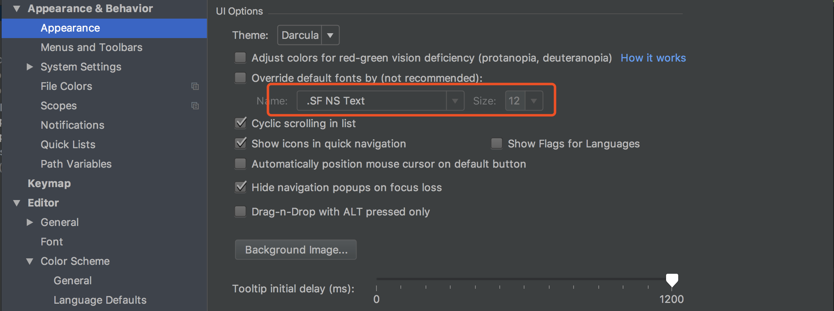Screen dimensions: 834x311
Task: Enable Show Flags for Languages
Action: coord(497,144)
